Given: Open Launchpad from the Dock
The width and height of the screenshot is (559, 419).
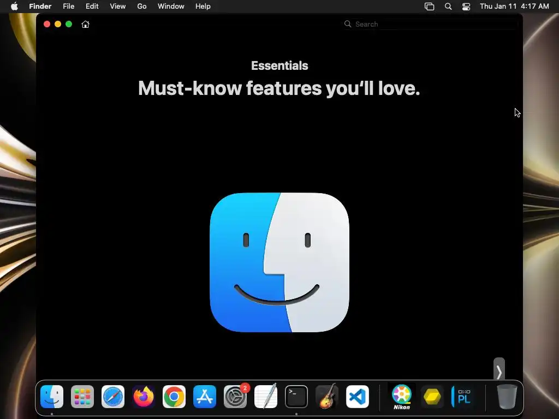Looking at the screenshot, I should (82, 397).
